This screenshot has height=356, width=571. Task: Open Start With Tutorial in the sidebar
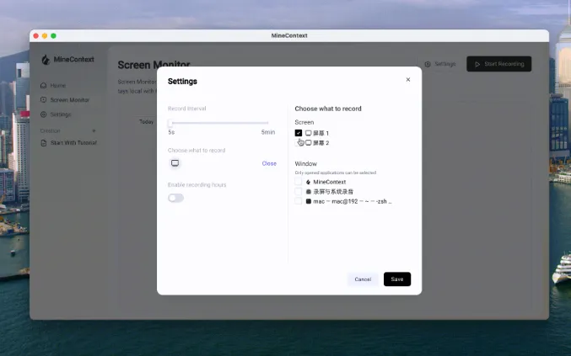tap(73, 143)
